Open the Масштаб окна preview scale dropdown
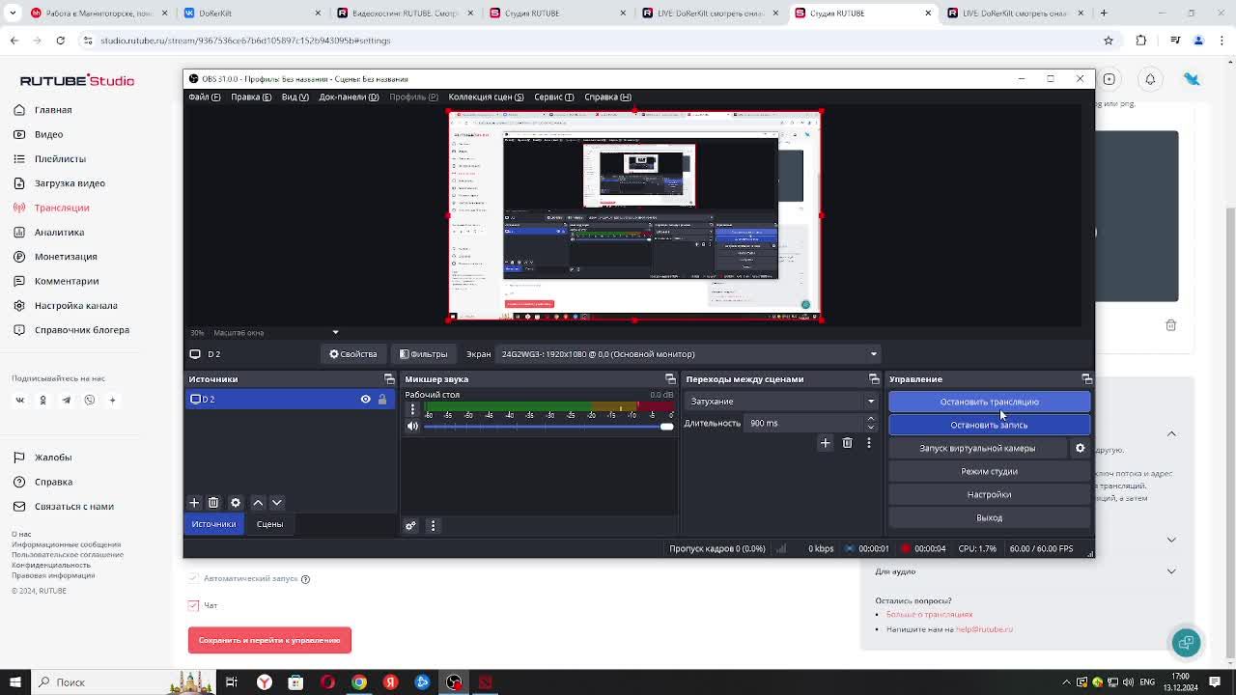The width and height of the screenshot is (1236, 695). [x=335, y=332]
